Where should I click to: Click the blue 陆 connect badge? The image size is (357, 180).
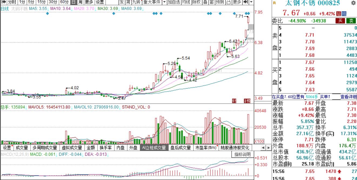[x=344, y=13]
